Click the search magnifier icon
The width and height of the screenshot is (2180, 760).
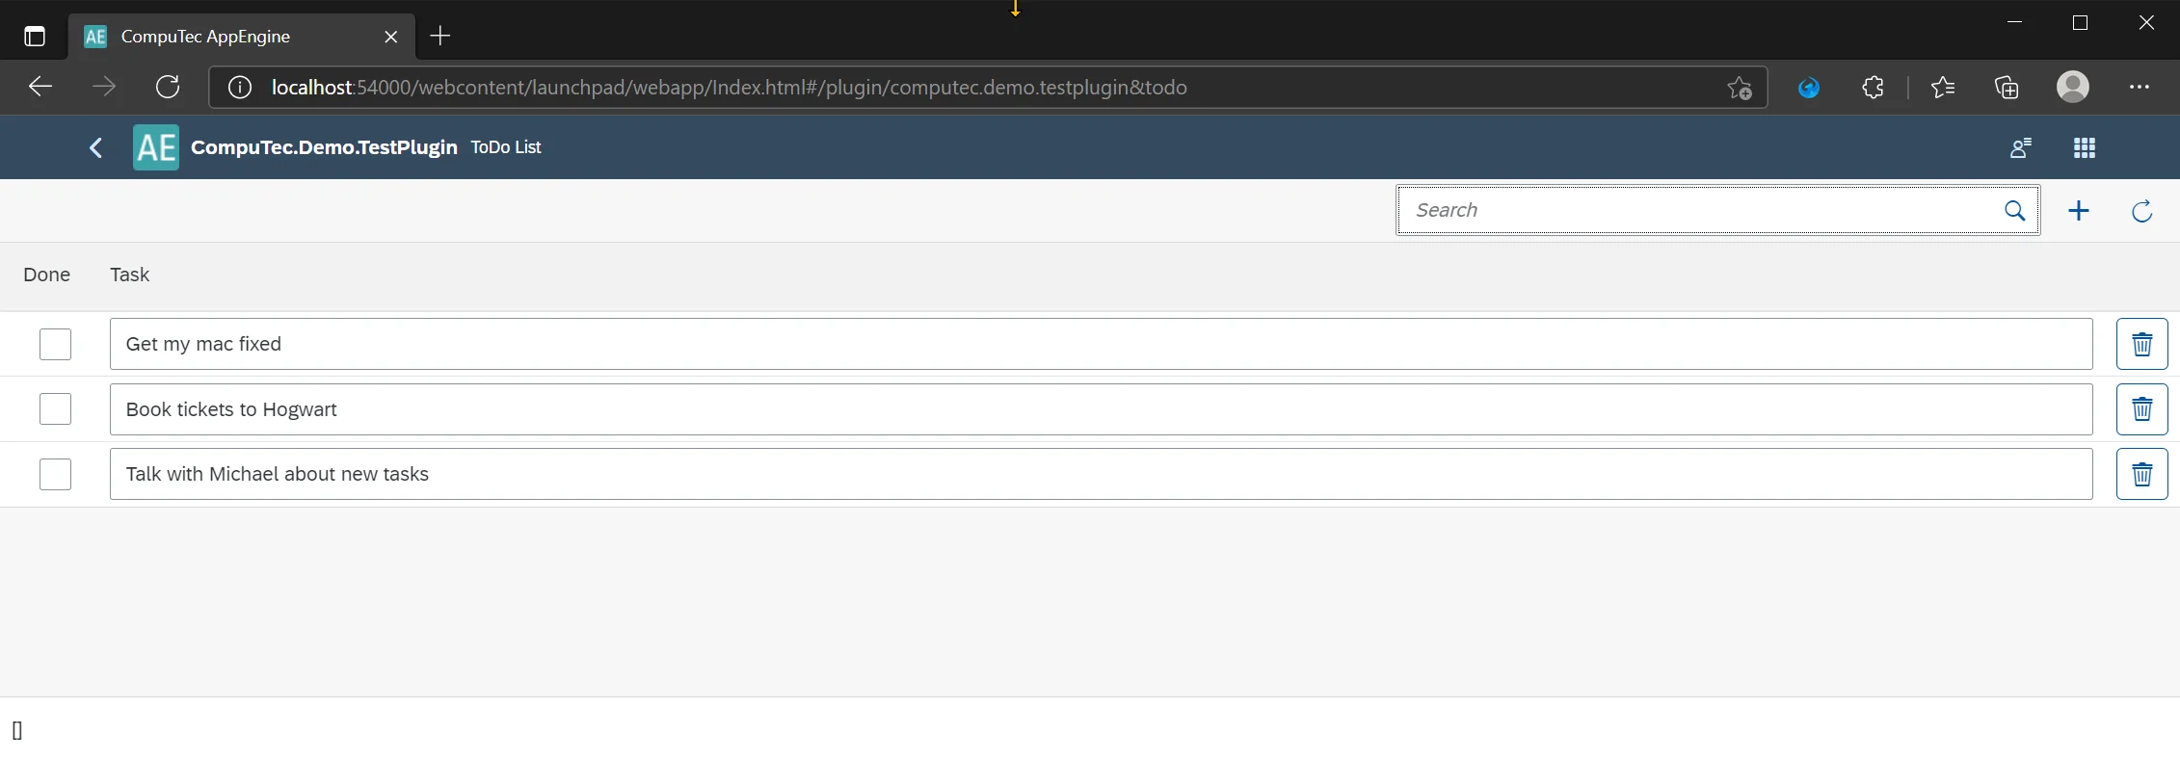coord(2014,211)
